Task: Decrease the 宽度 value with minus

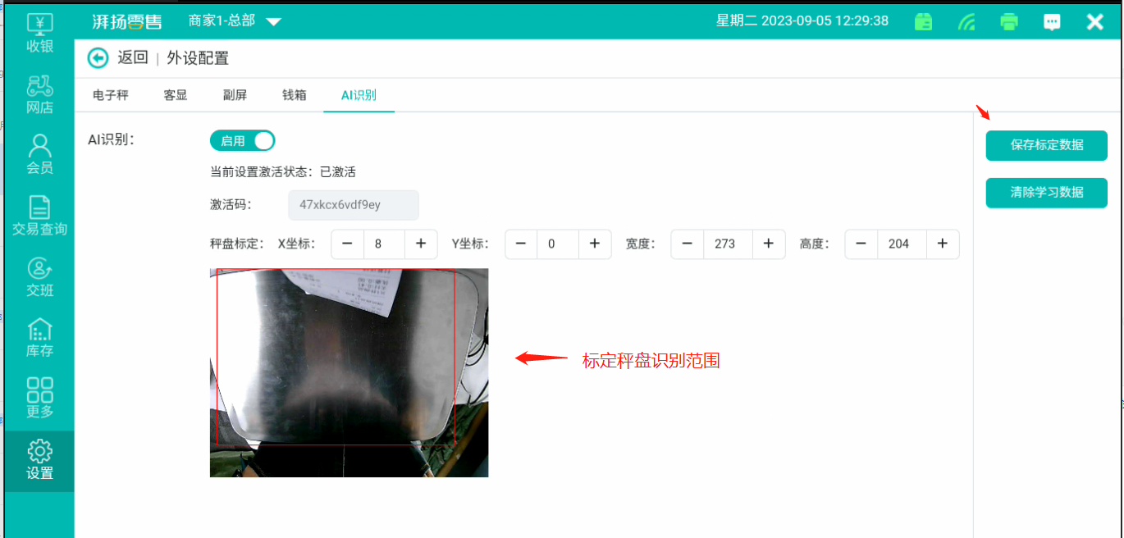Action: click(688, 244)
